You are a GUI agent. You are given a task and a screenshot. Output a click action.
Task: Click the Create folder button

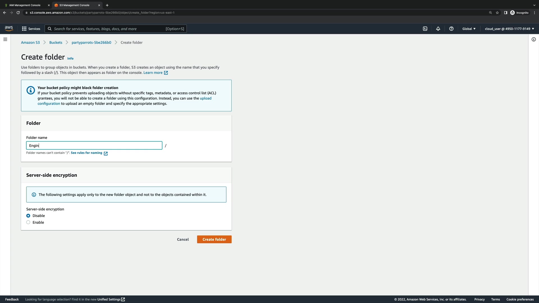214,239
